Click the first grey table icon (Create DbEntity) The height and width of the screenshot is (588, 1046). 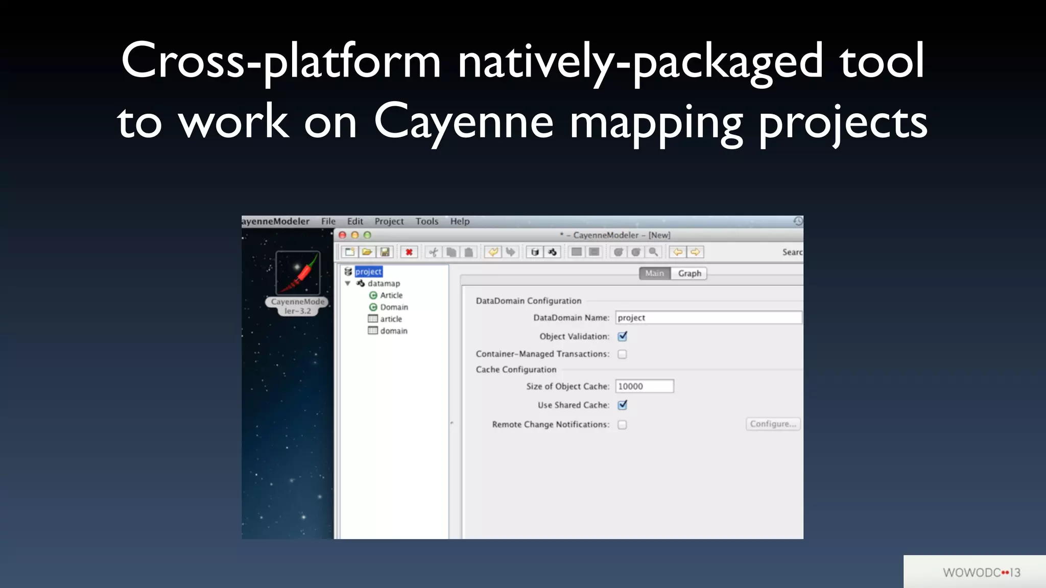tap(576, 252)
